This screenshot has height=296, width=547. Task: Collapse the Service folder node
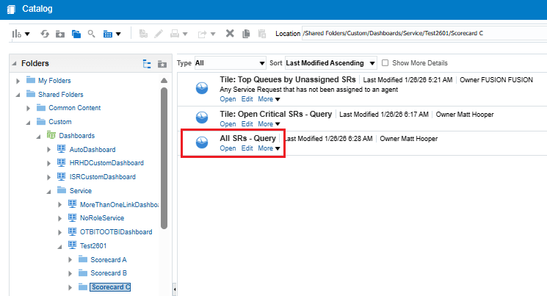49,192
